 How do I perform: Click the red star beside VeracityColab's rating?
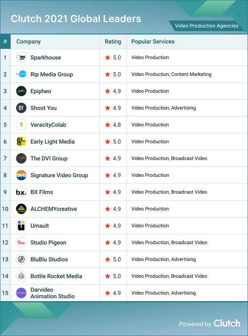click(108, 125)
